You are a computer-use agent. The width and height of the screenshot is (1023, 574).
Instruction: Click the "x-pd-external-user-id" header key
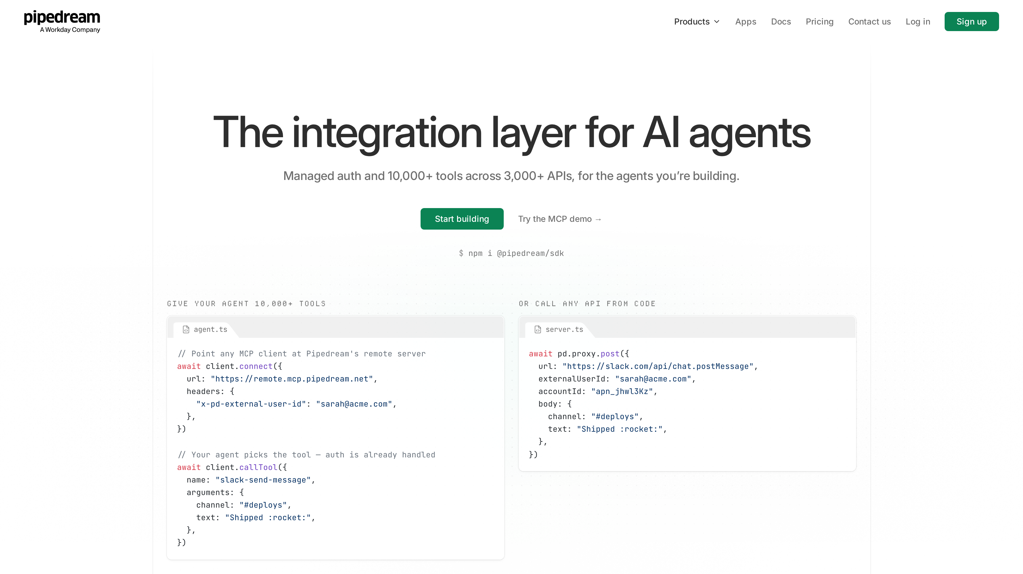click(x=251, y=404)
